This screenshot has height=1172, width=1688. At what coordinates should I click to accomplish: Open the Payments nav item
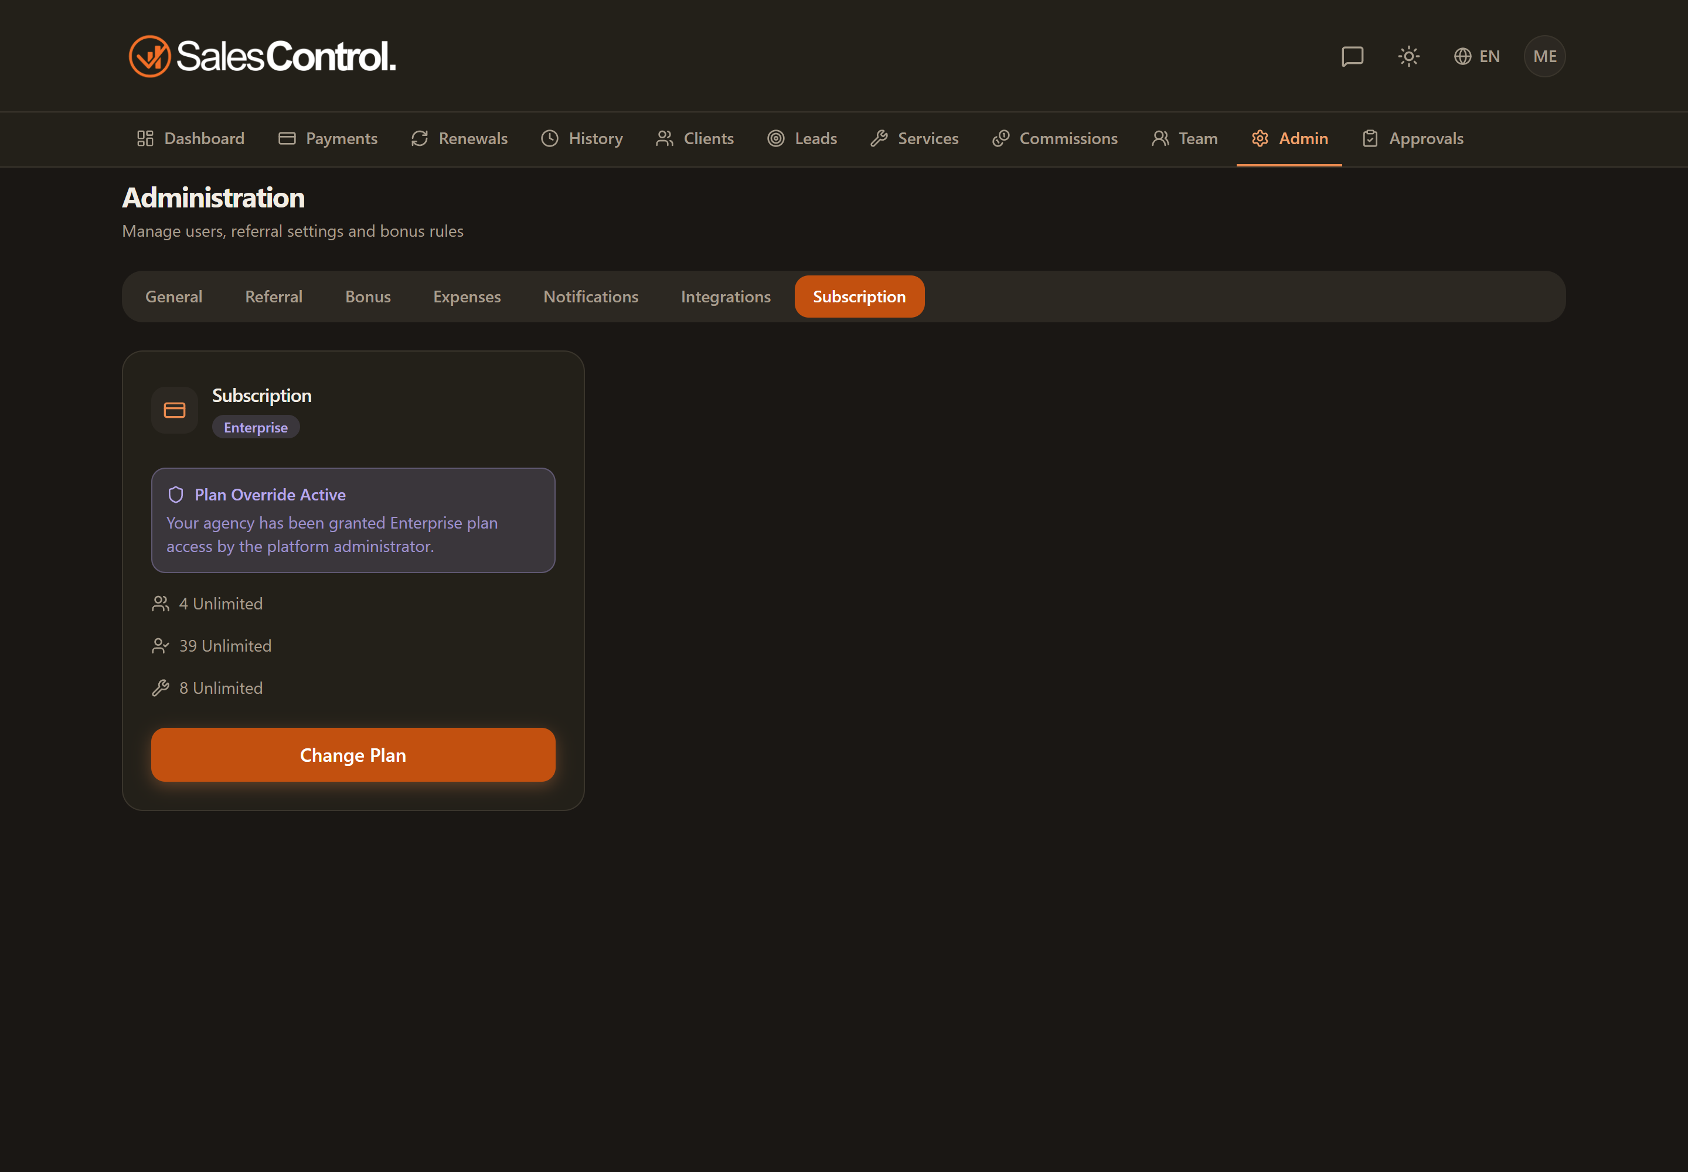pos(328,138)
